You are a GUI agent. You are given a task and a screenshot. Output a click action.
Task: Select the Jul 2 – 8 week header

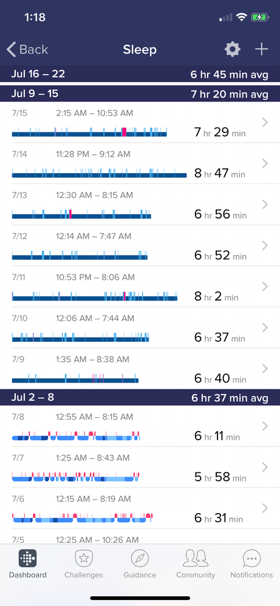[x=140, y=397]
